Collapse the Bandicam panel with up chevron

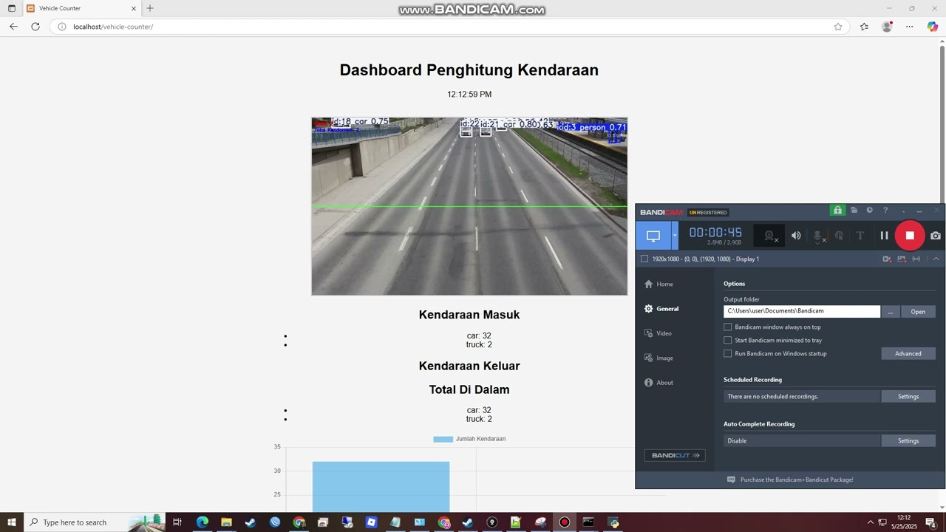point(936,259)
